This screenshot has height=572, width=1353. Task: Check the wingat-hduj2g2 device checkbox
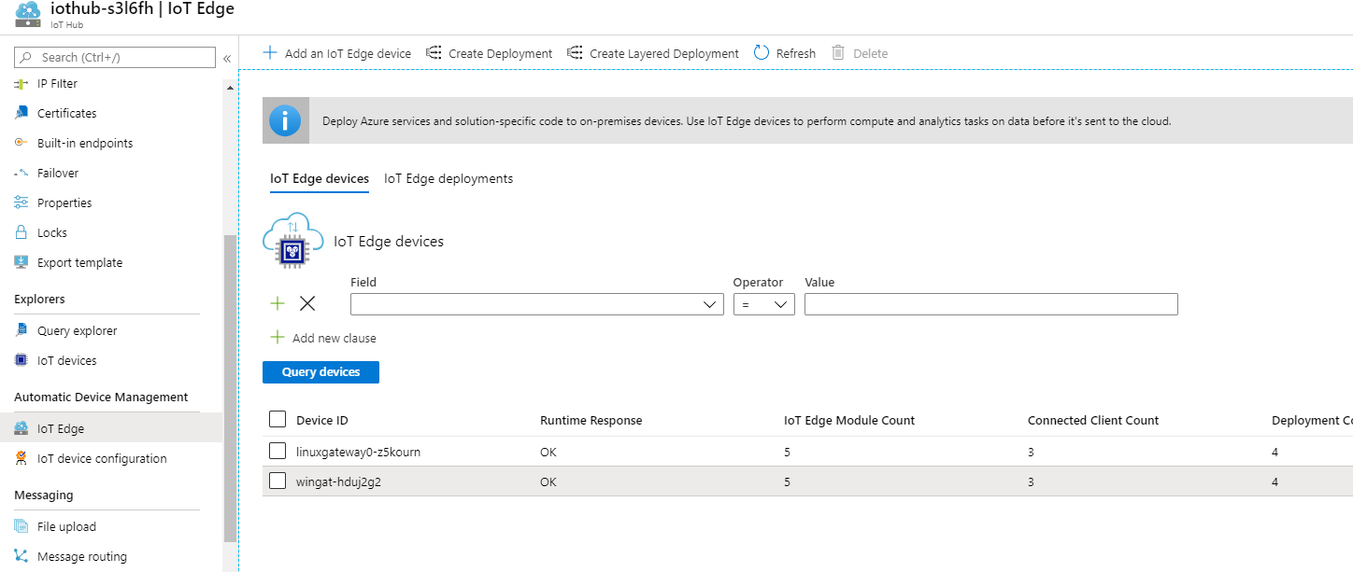click(278, 481)
